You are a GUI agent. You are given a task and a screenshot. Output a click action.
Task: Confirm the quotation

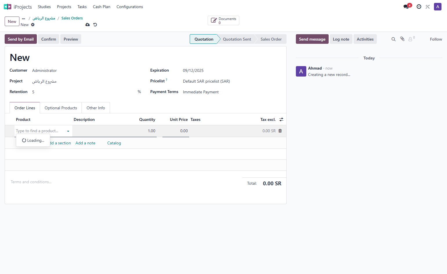(x=49, y=39)
